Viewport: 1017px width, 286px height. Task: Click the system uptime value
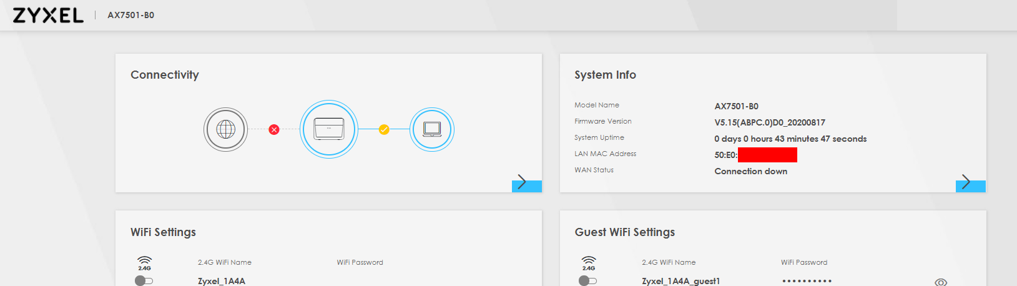790,139
